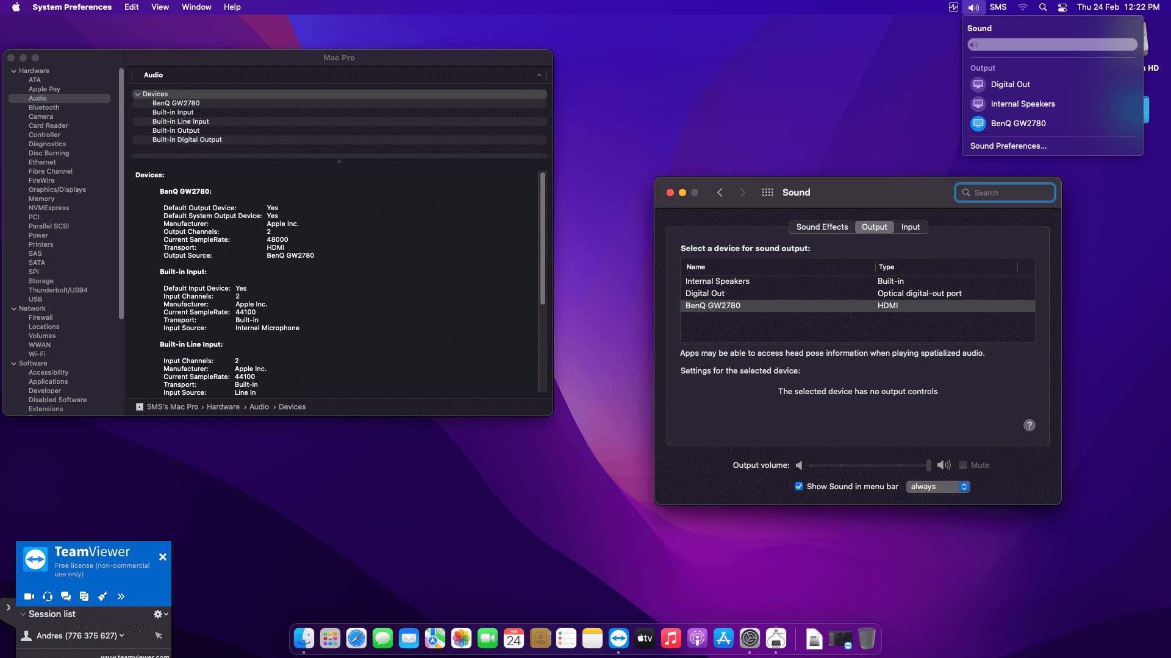Screen dimensions: 1171x658
Task: Open System Information calipers icon in Dock
Action: click(776, 639)
